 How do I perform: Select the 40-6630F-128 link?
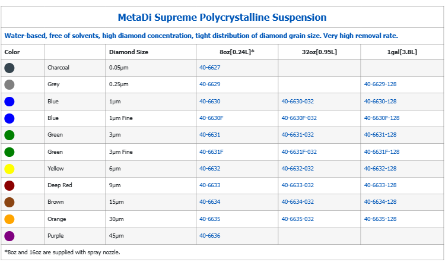pos(382,118)
